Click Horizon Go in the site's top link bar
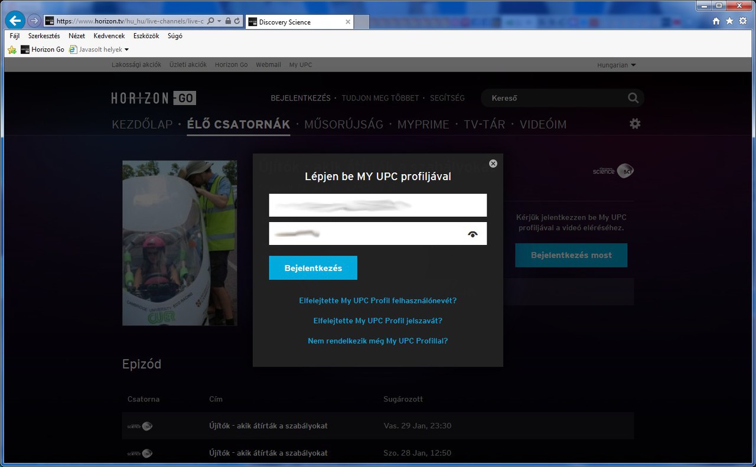Screen dimensions: 756x467 coord(232,65)
